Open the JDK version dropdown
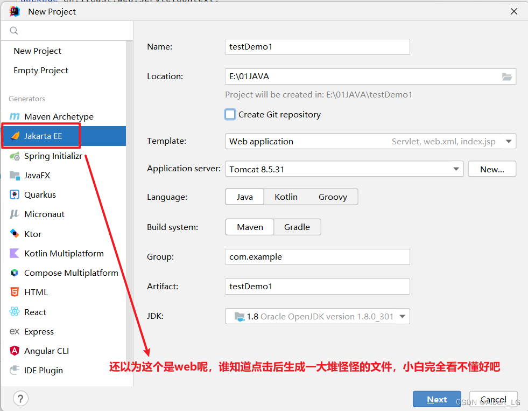The width and height of the screenshot is (528, 411). pyautogui.click(x=317, y=317)
